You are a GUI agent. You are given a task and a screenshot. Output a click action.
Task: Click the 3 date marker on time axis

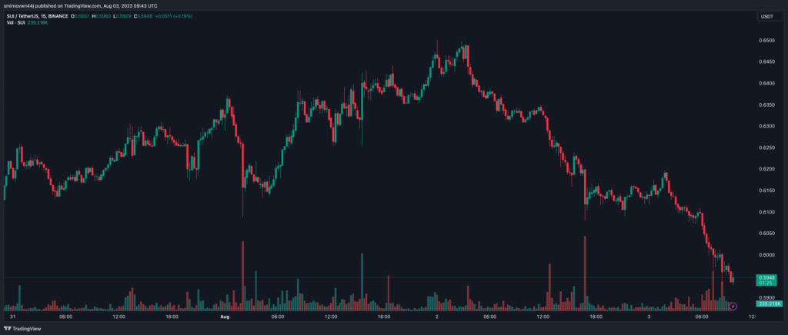(x=651, y=316)
